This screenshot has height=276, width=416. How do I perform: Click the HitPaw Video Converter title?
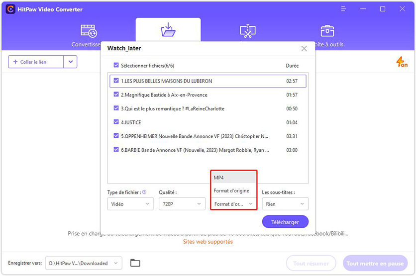point(50,9)
